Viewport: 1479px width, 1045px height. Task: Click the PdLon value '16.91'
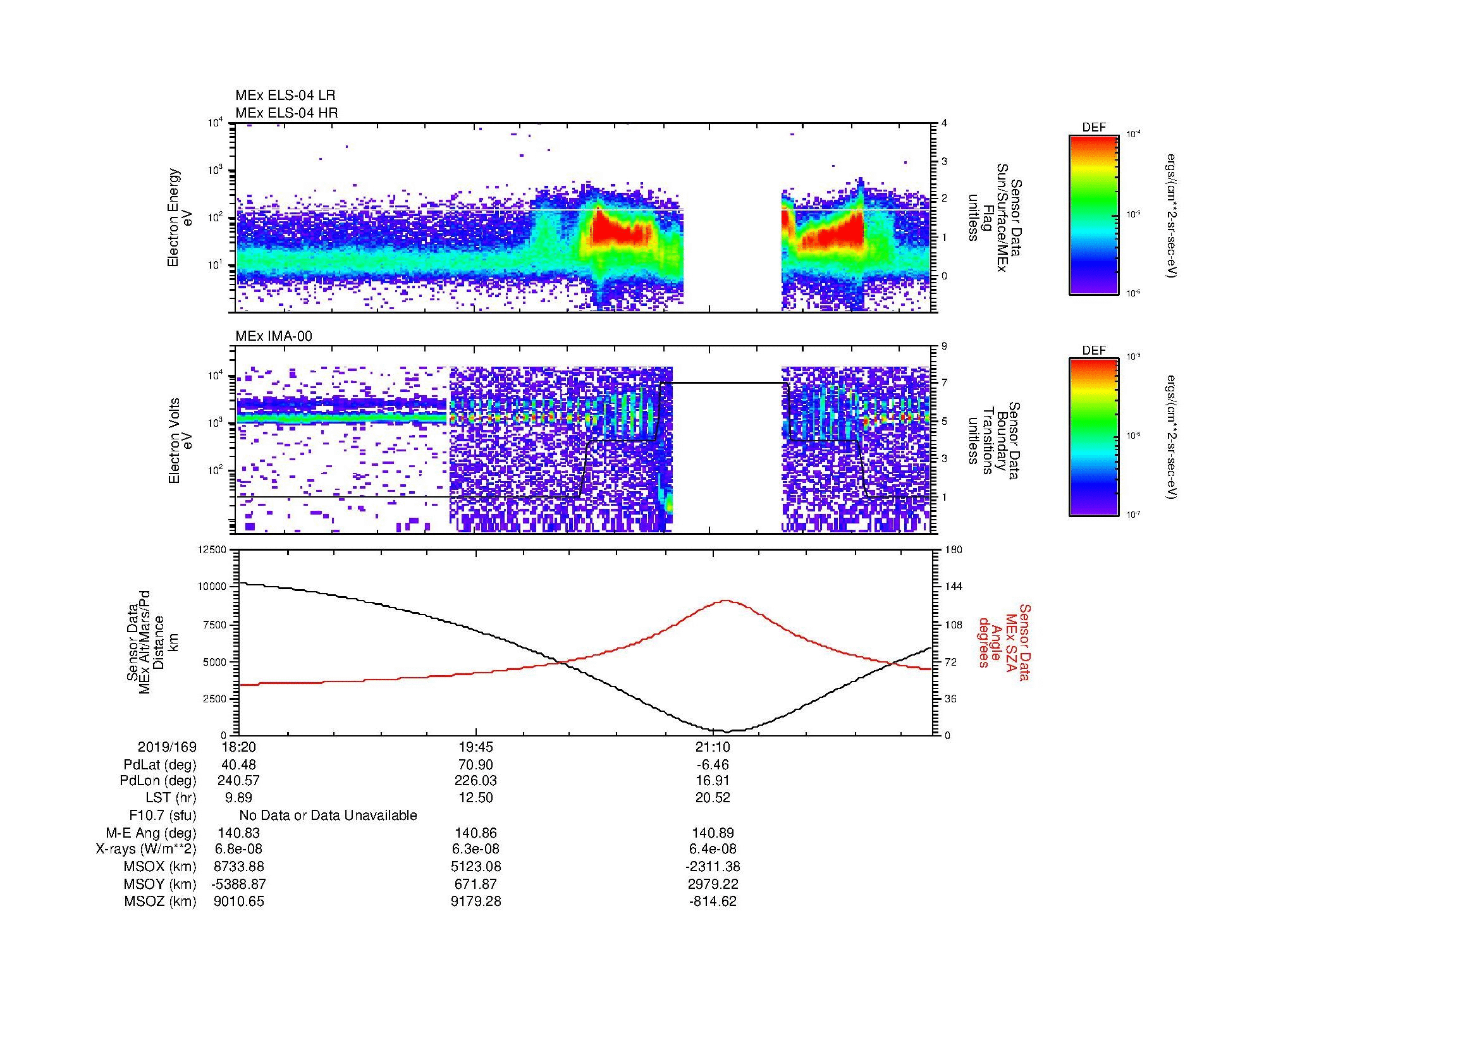[713, 781]
